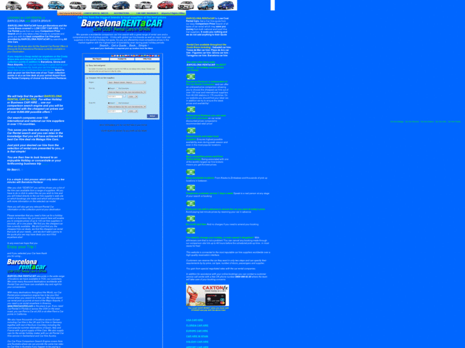Open the Region dropdown in the search form
The image size is (465, 348).
(127, 82)
